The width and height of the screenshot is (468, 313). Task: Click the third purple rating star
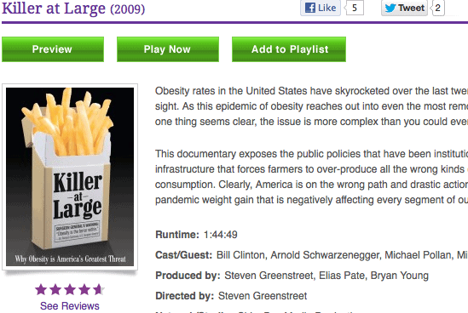(70, 289)
